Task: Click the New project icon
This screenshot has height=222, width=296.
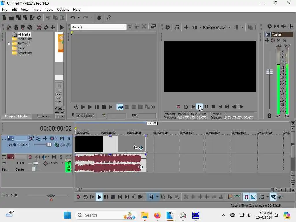Action: 4,18
